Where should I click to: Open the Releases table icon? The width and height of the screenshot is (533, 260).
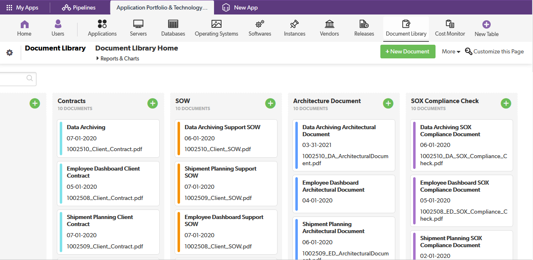coord(364,24)
